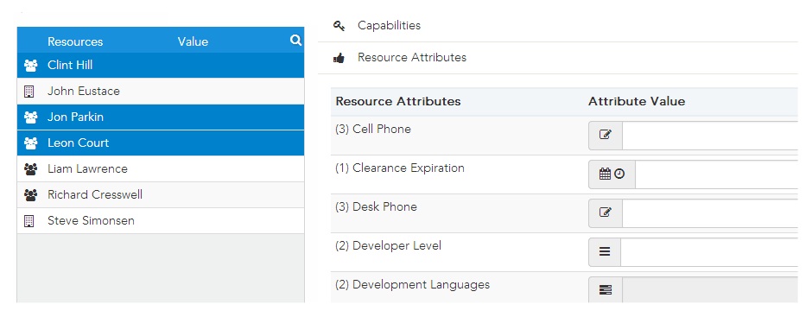Viewport: 812px width, 317px height.
Task: Deselect Leon Court in the resources list
Action: (161, 143)
